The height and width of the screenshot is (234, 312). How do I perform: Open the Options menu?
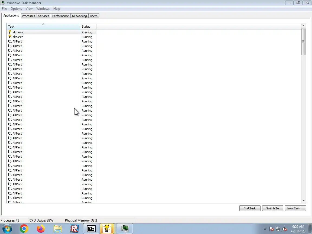[x=16, y=9]
